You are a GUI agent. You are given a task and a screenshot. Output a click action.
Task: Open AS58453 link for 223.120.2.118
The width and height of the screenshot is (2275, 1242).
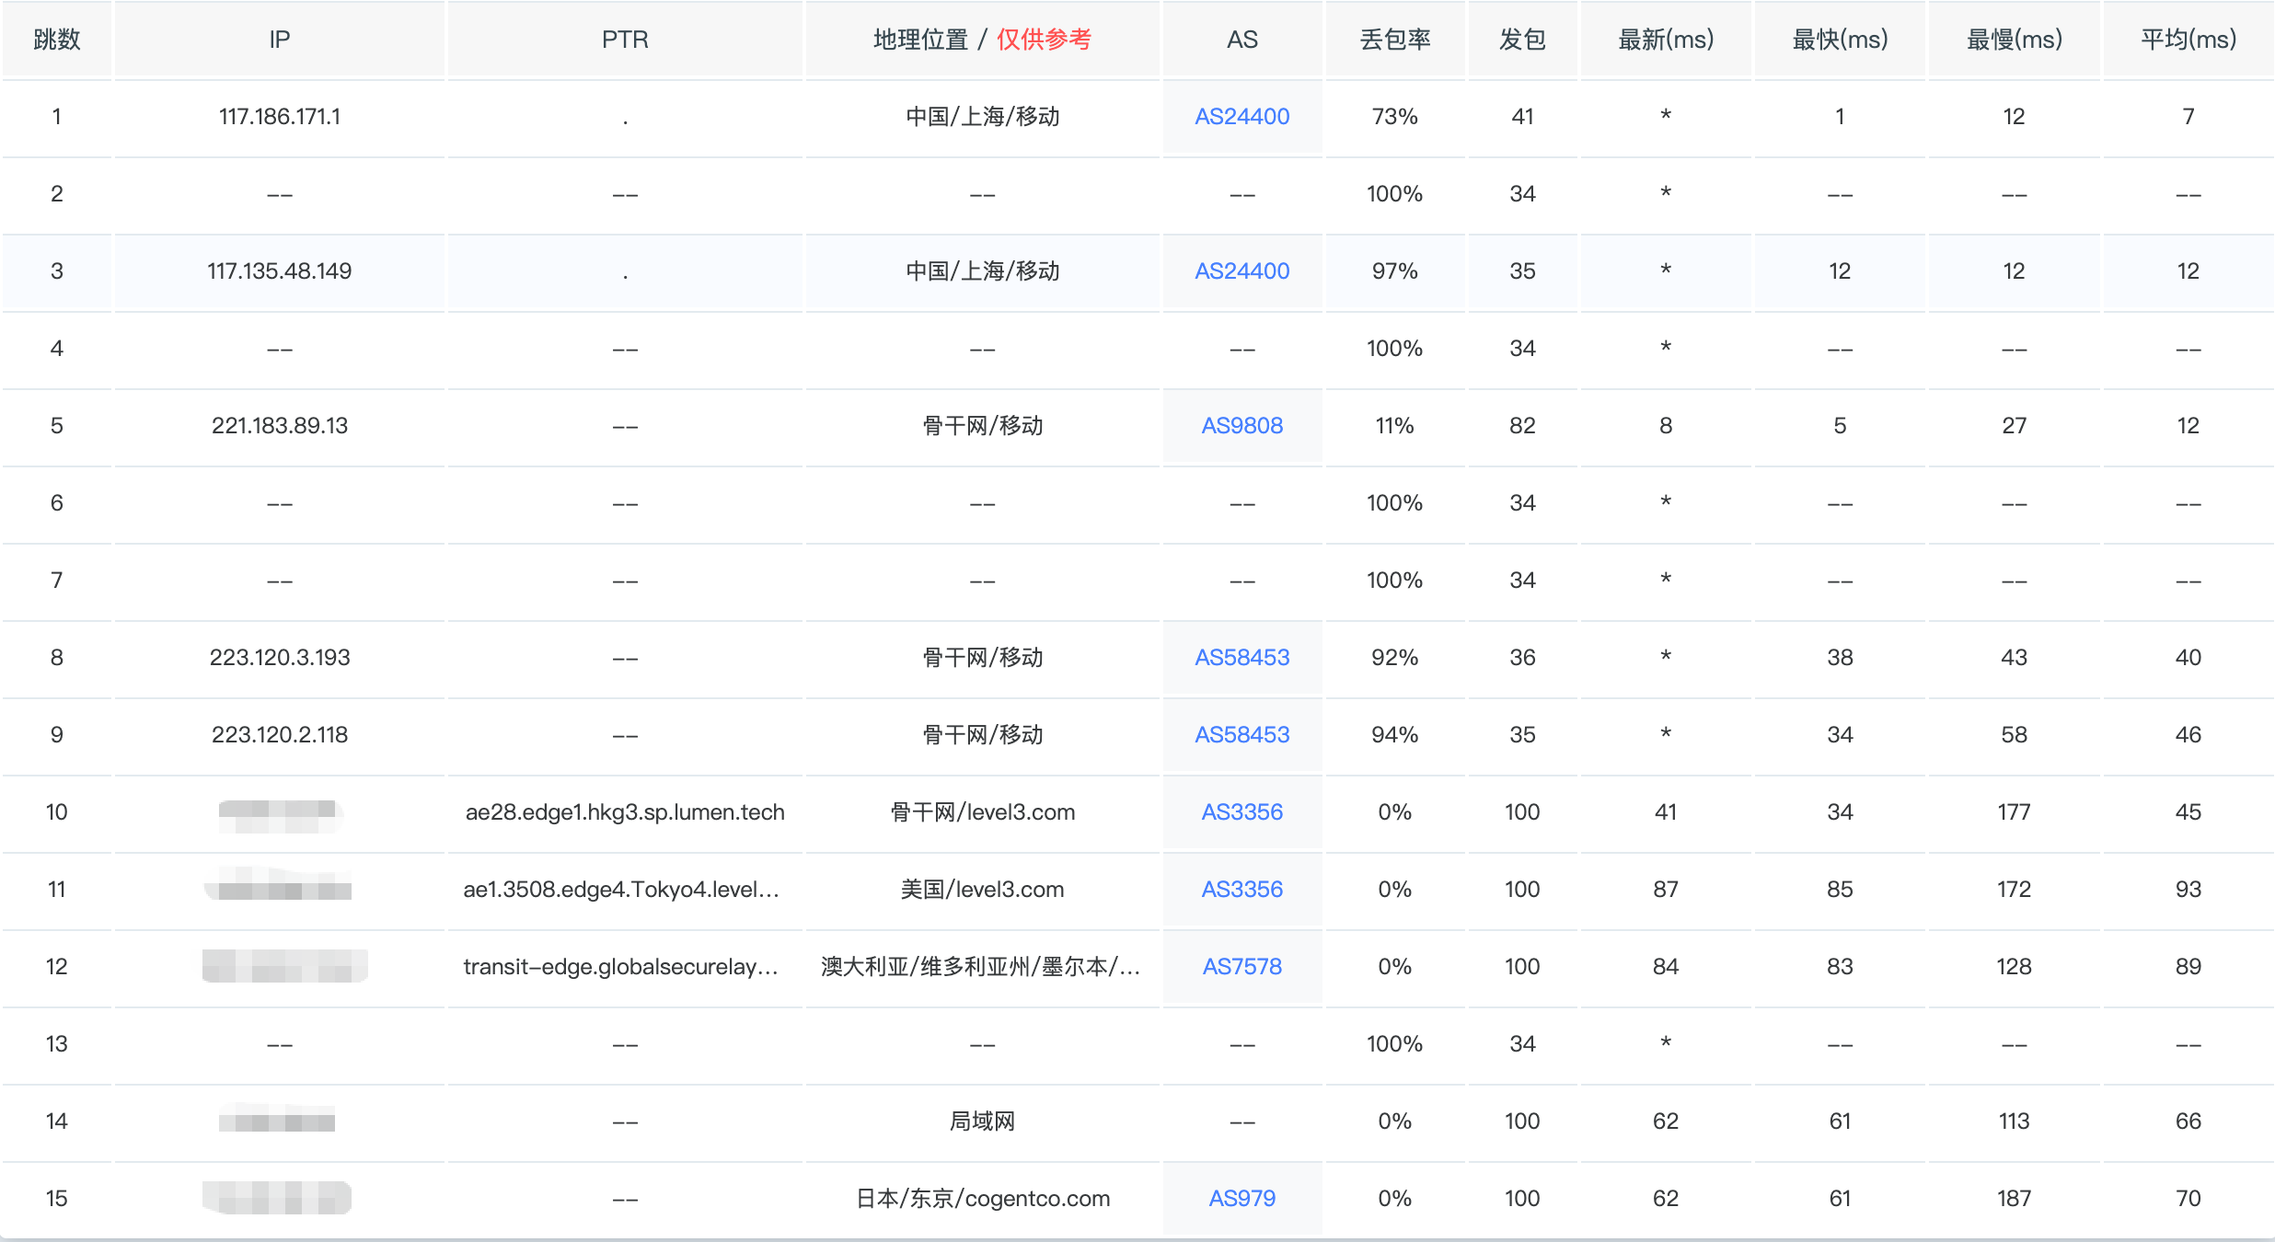pyautogui.click(x=1241, y=735)
